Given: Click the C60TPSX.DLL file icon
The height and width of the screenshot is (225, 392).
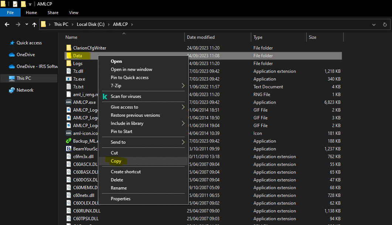Looking at the screenshot, I should click(x=69, y=218).
